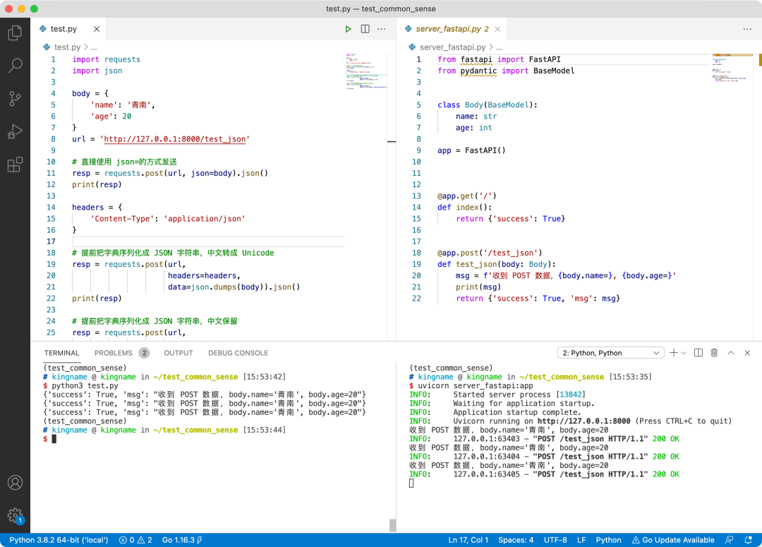The width and height of the screenshot is (762, 547).
Task: Open the Manage gear icon
Action: click(15, 515)
